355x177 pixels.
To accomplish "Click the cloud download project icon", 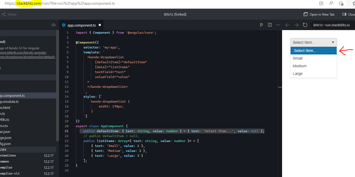I will coord(53,25).
